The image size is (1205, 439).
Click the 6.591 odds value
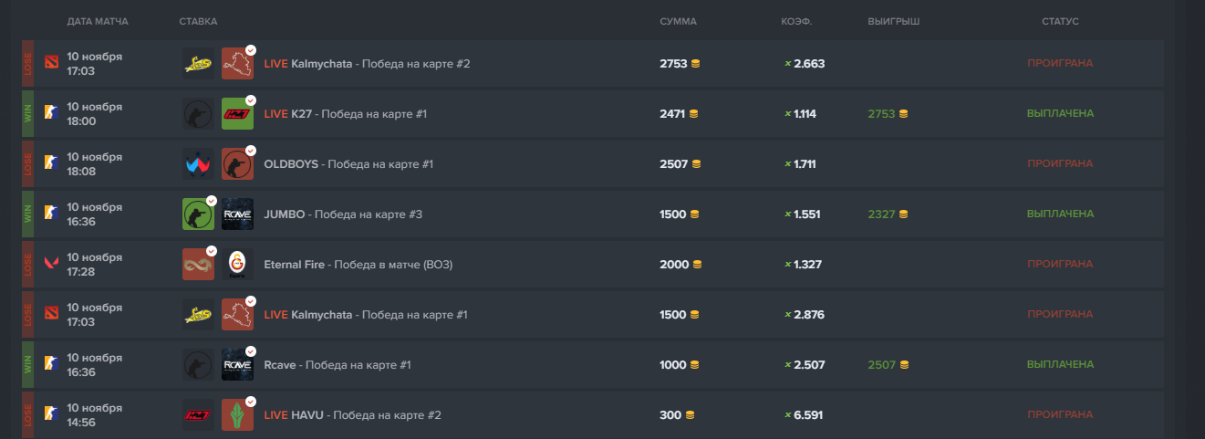[808, 415]
